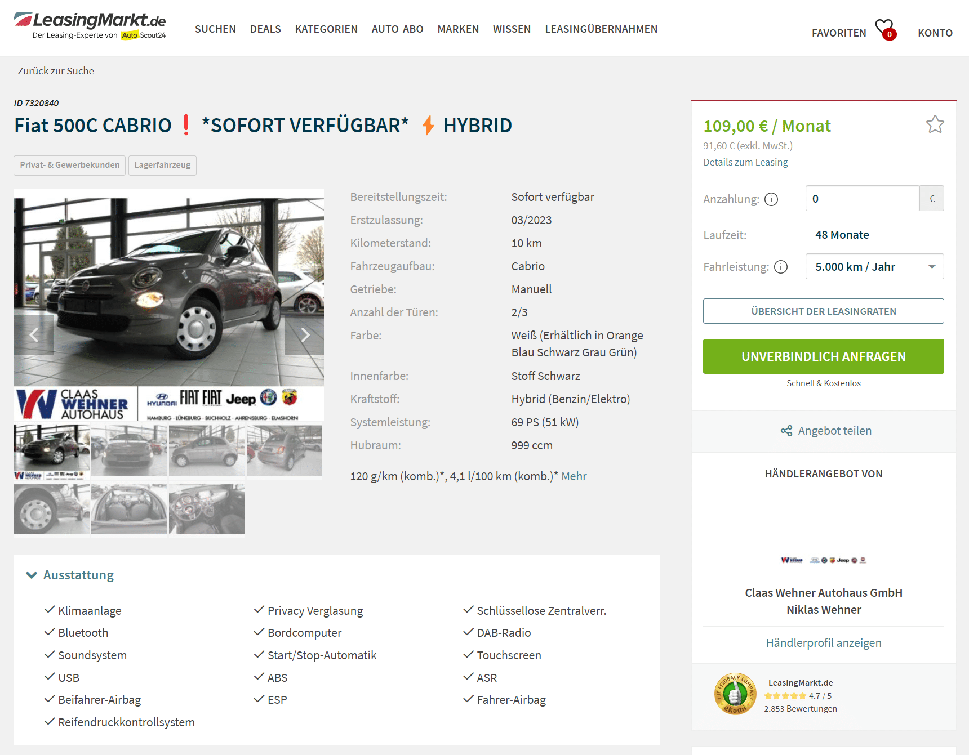
Task: Click the Start/Stop-Automatik item
Action: pyautogui.click(x=322, y=655)
